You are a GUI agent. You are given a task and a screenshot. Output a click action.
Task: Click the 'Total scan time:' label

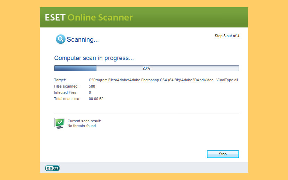[67, 99]
